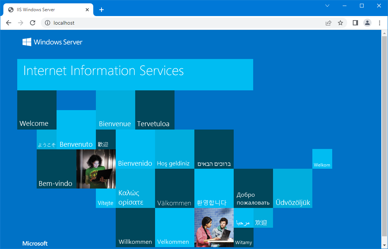Click the 歡迎 traditional Chinese tile

[106, 140]
